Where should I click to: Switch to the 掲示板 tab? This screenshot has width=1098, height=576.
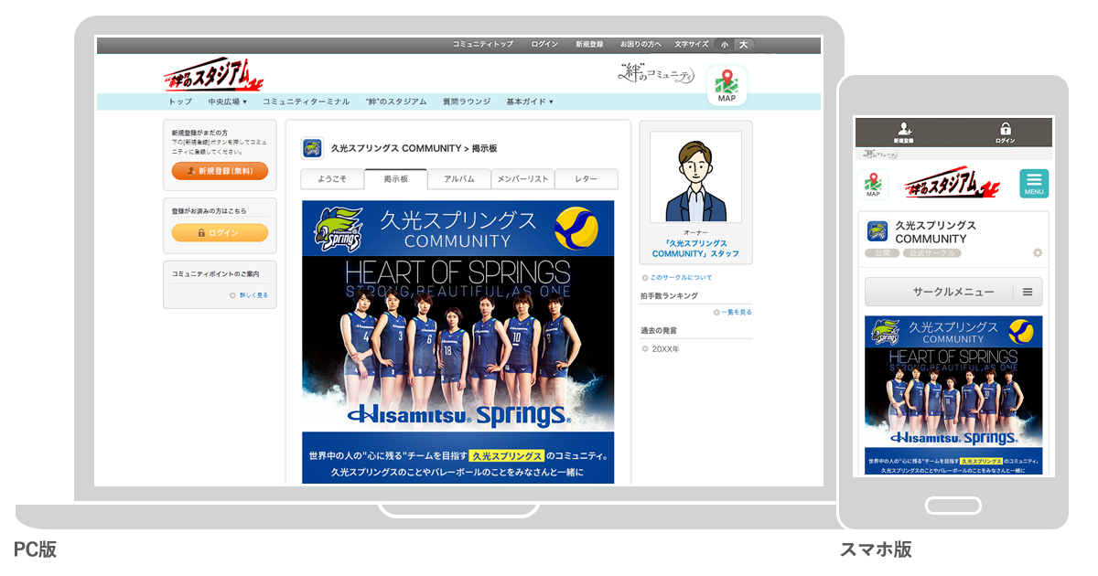point(396,179)
